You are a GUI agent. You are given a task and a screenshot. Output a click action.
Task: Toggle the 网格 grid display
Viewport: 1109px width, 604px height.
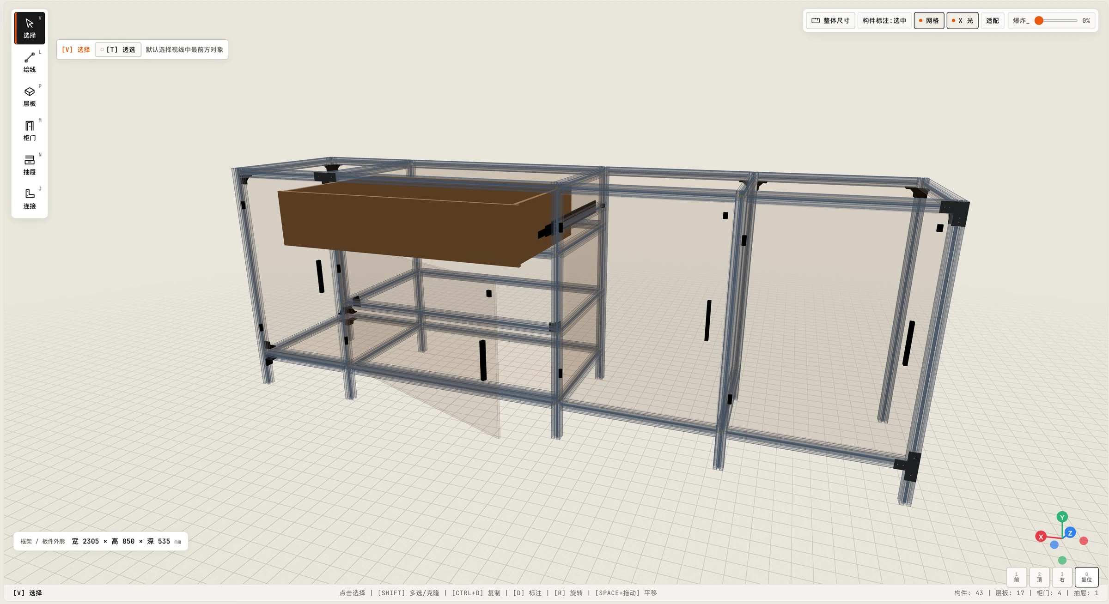(929, 20)
